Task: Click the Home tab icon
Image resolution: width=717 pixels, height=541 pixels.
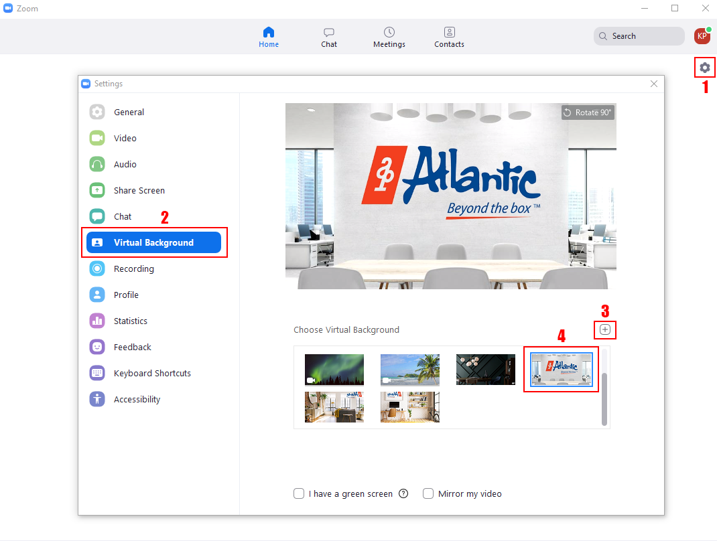Action: [269, 32]
